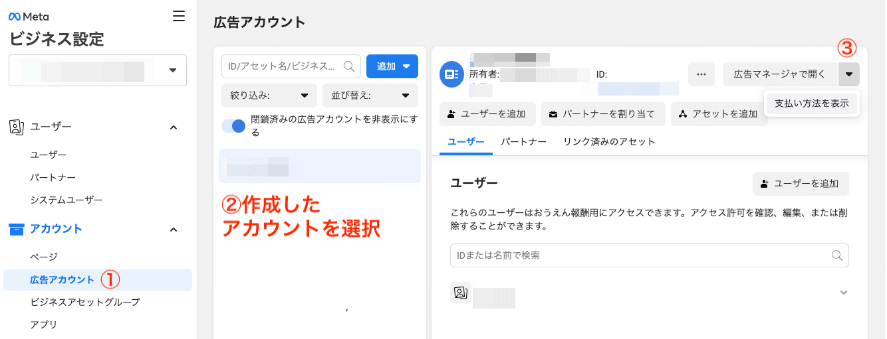Click パートナーを割り当て button
The height and width of the screenshot is (339, 887).
[x=603, y=114]
